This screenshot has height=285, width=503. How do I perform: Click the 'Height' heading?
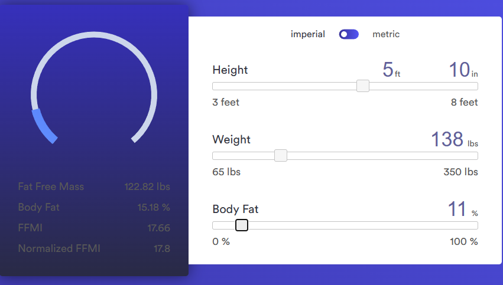[x=230, y=70]
